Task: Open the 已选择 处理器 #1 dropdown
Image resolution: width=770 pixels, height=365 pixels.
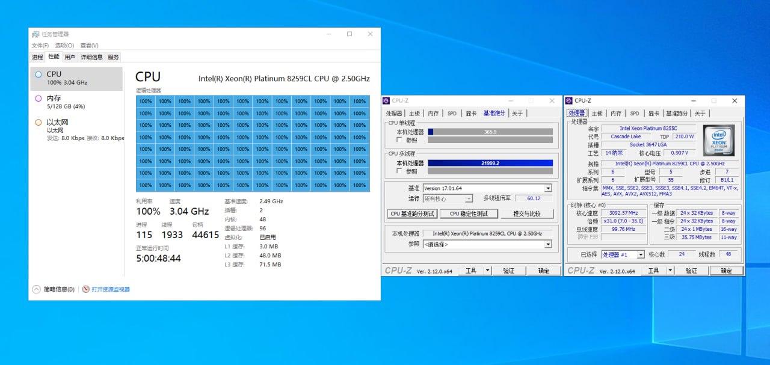Action: (x=623, y=254)
